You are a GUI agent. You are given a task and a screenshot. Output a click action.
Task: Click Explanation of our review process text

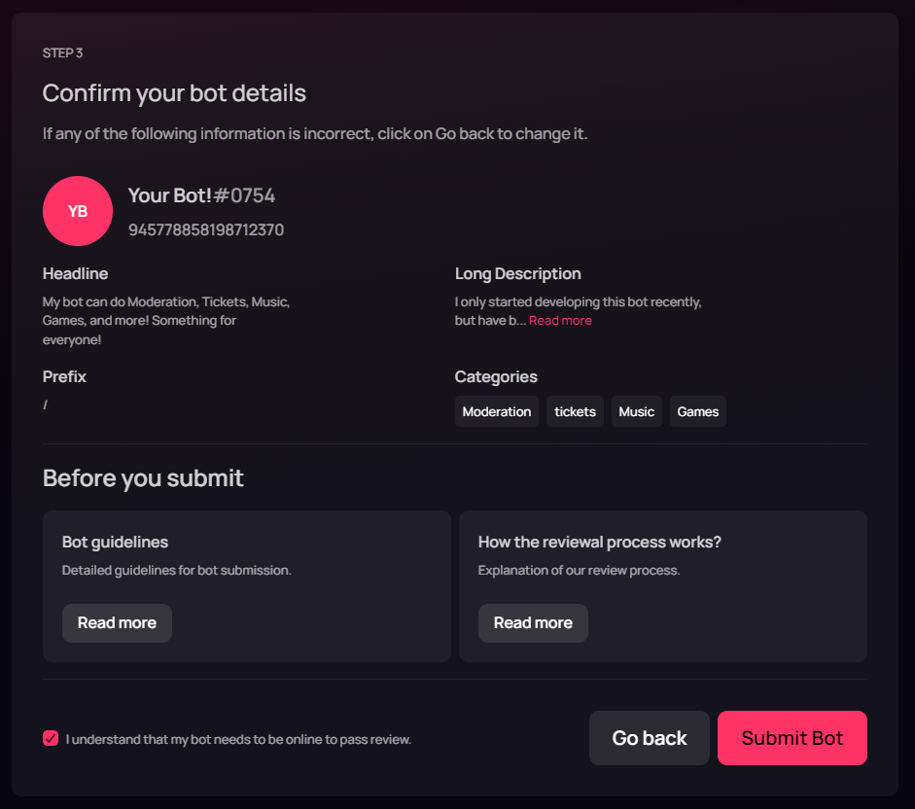tap(579, 570)
